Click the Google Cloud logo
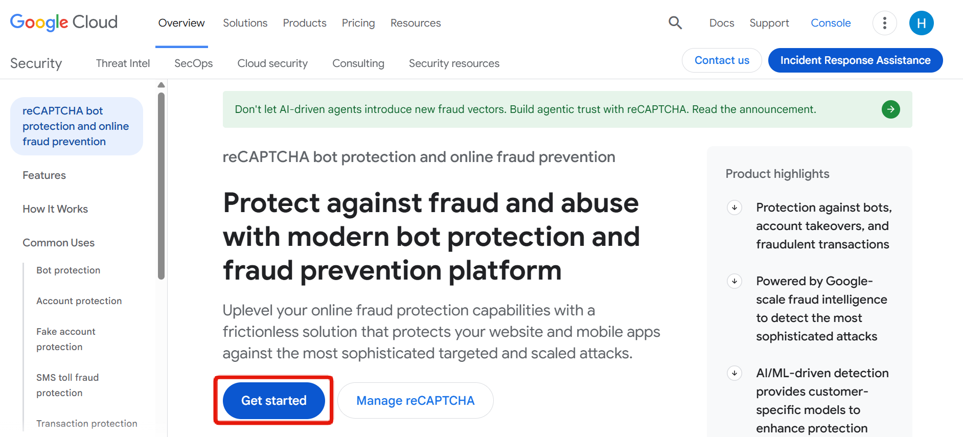Image resolution: width=963 pixels, height=437 pixels. pos(64,22)
